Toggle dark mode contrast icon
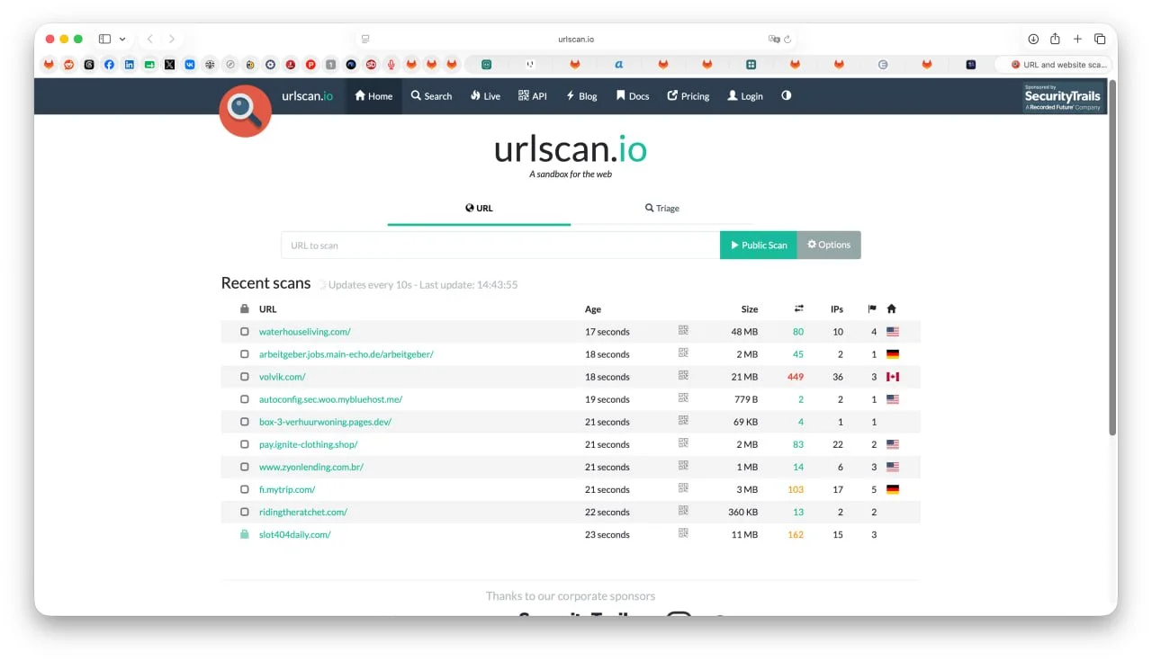 (x=786, y=95)
